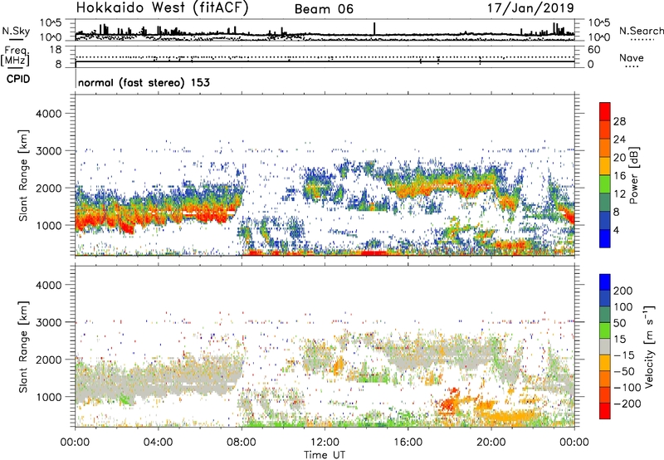
Task: Click the 'Hokkaido West (fitACF)' title
Action: (162, 7)
